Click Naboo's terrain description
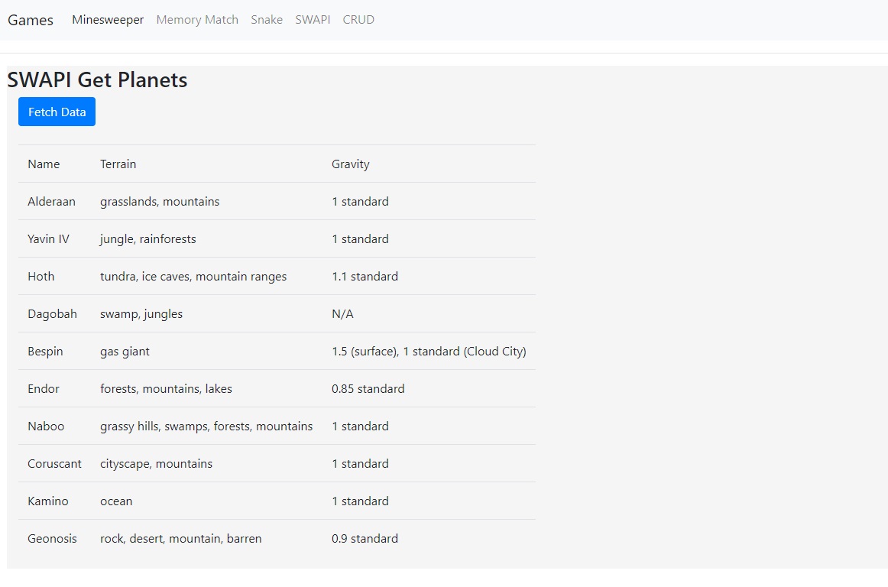888x587 pixels. point(206,426)
